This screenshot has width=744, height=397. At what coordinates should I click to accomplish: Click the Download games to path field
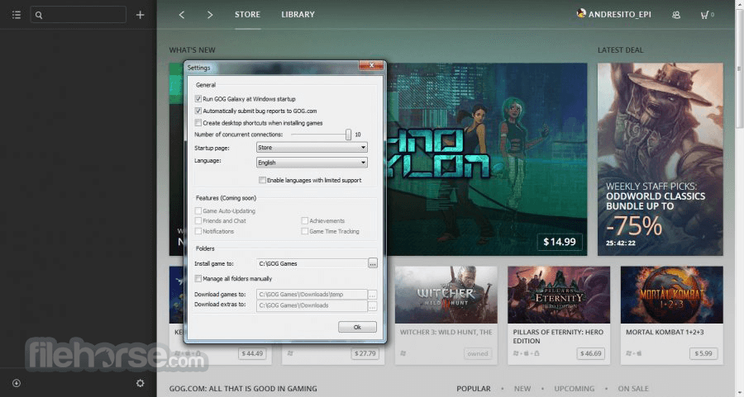coord(312,294)
